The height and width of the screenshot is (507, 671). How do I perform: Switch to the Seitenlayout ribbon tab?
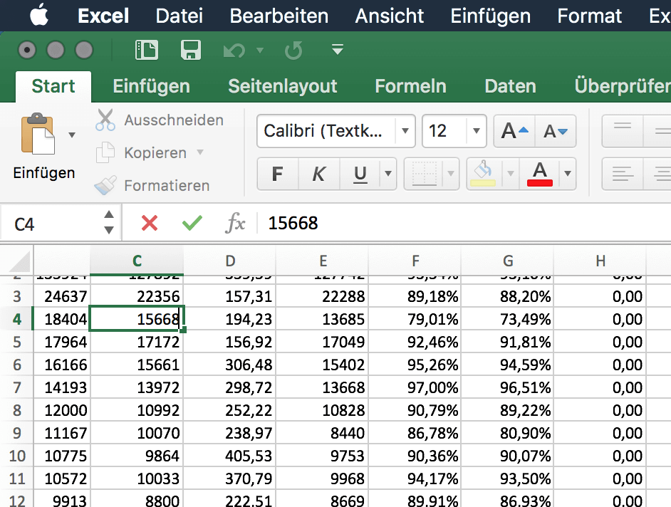click(x=283, y=86)
